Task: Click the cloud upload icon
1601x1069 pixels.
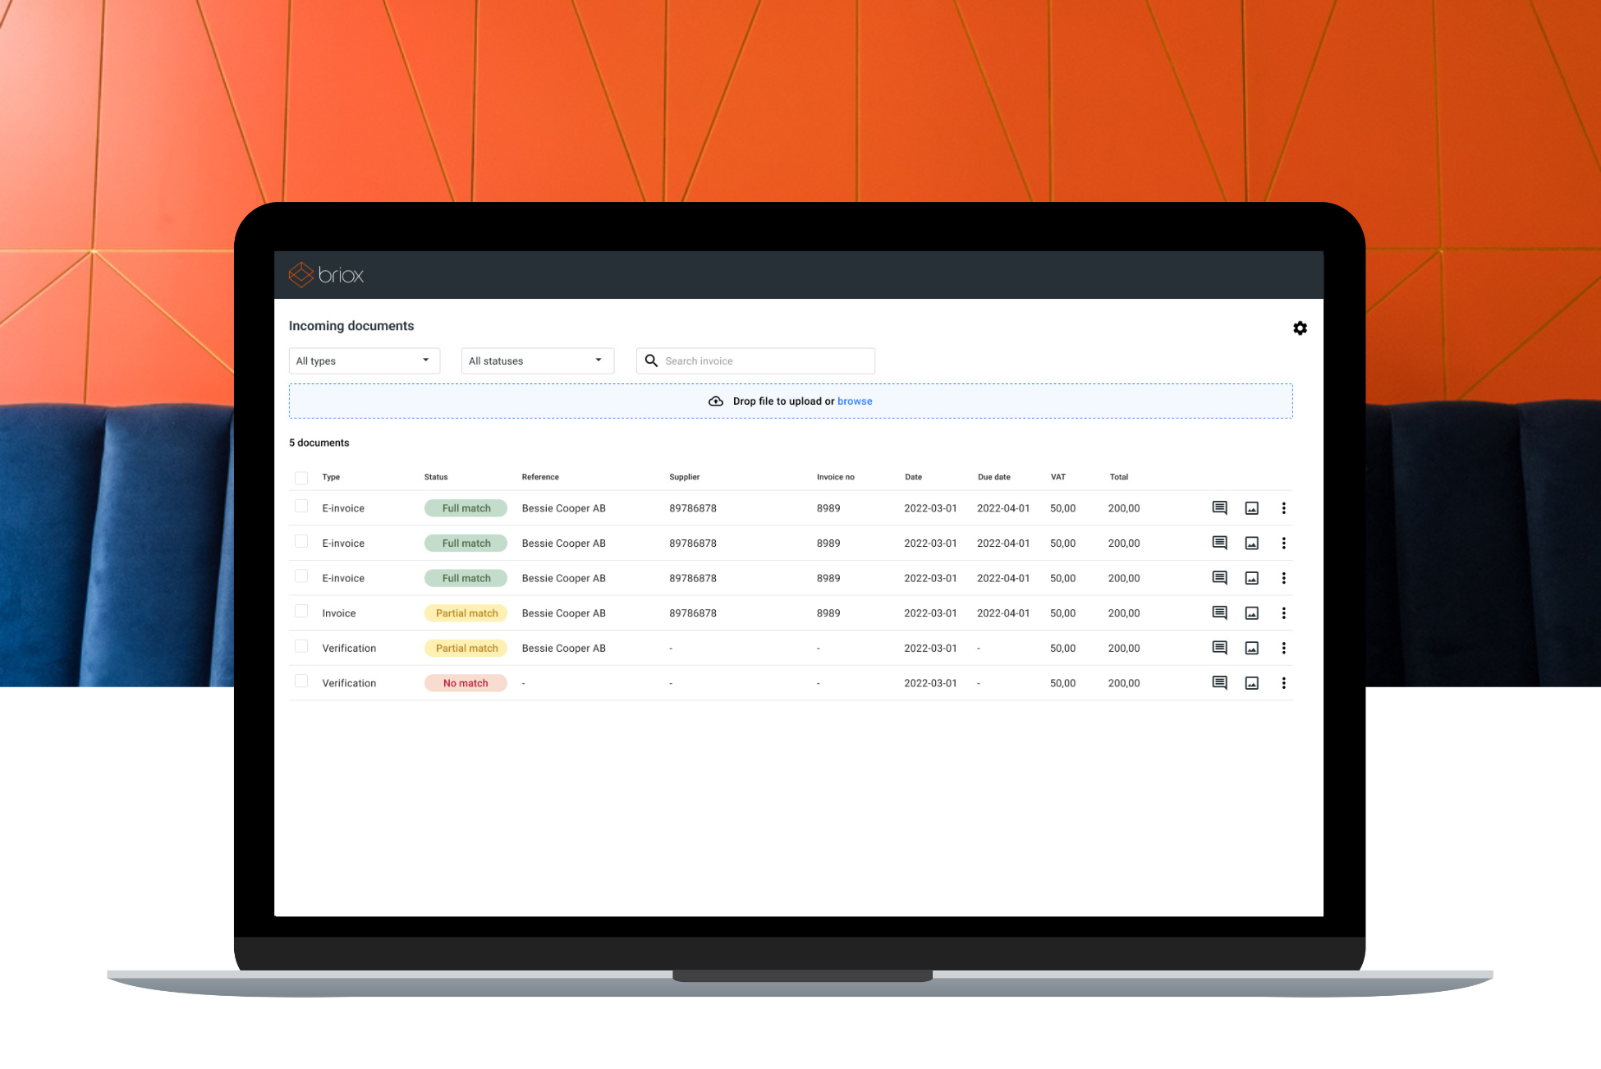Action: [716, 401]
